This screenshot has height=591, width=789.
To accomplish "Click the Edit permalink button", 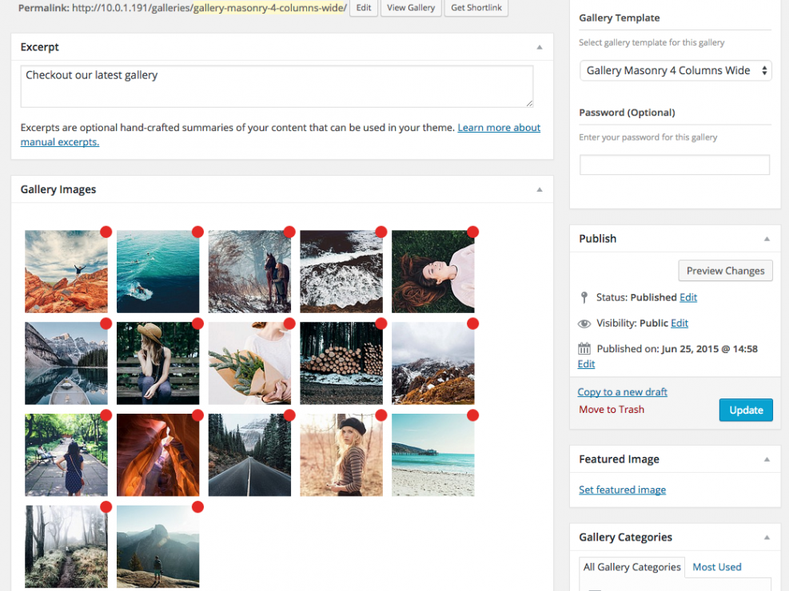I will [x=363, y=7].
